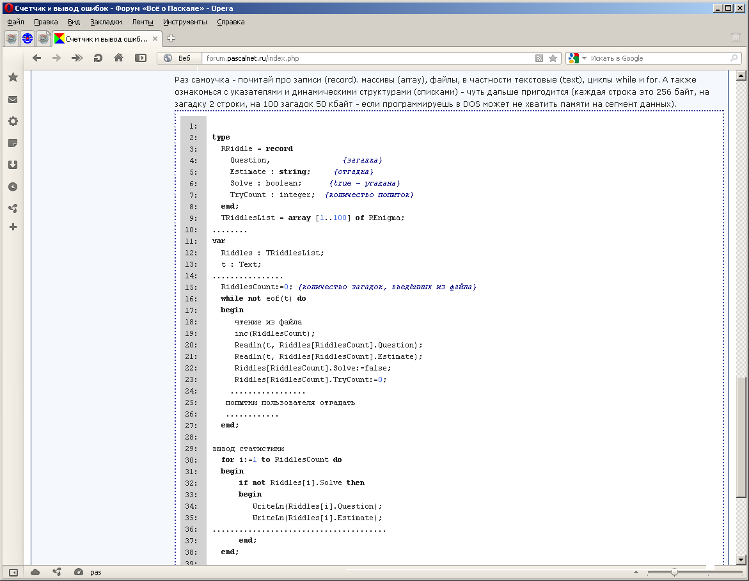The width and height of the screenshot is (749, 581).
Task: Expand the Google search engine dropdown
Action: click(x=584, y=58)
